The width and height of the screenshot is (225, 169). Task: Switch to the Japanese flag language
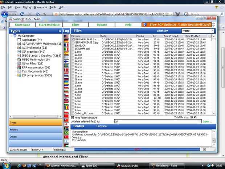pos(66,124)
